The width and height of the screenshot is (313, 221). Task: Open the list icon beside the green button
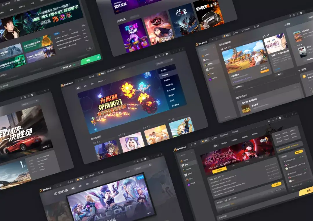(x=98, y=57)
